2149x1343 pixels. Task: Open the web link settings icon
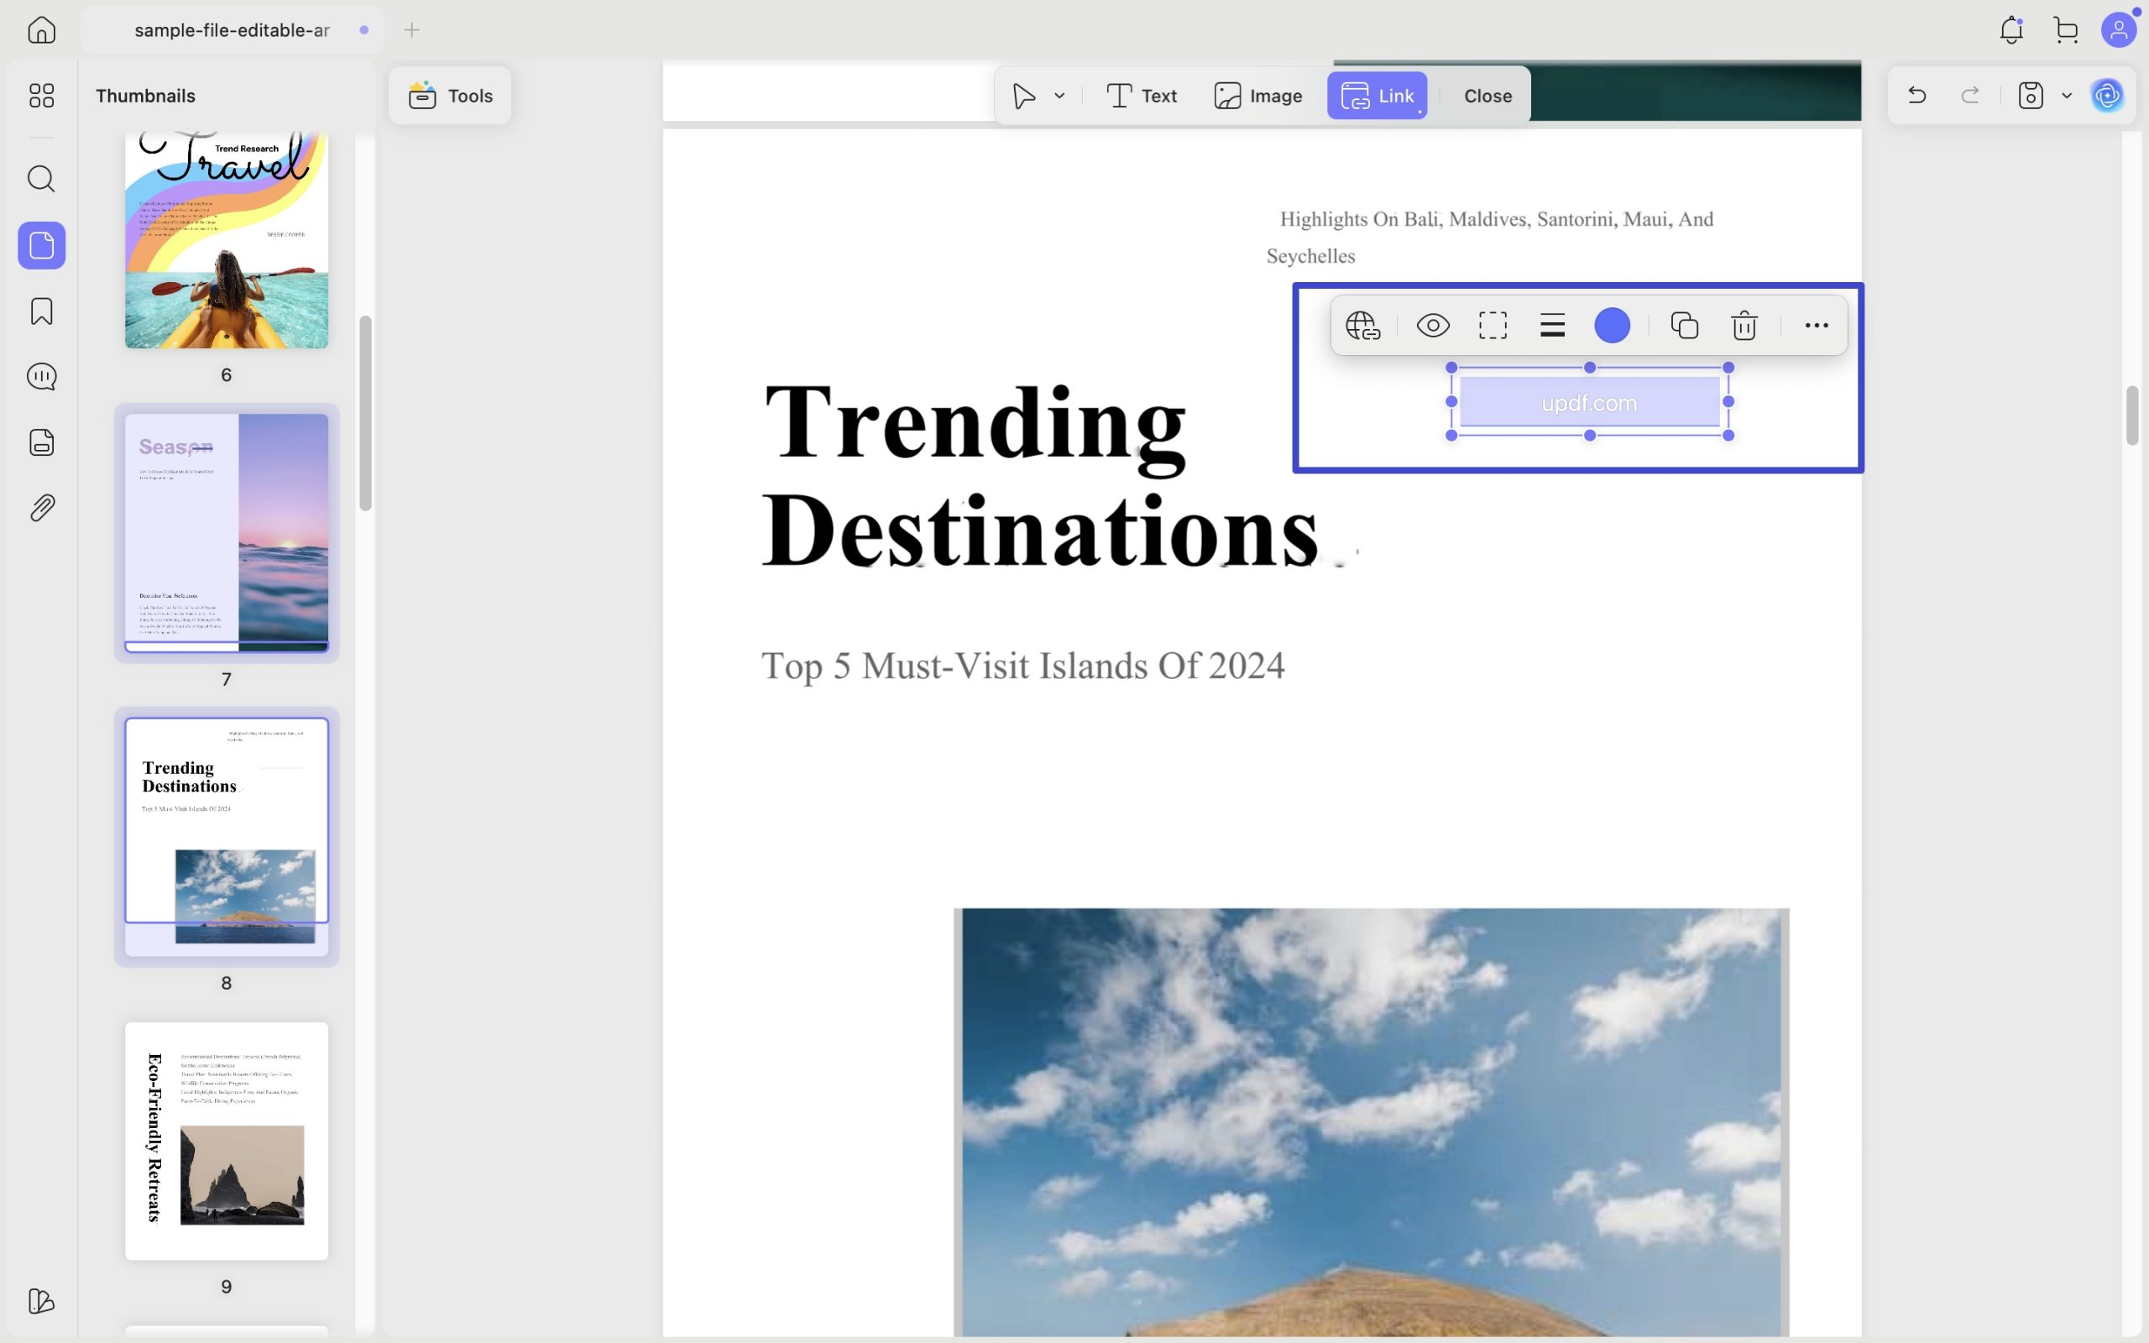(1363, 326)
